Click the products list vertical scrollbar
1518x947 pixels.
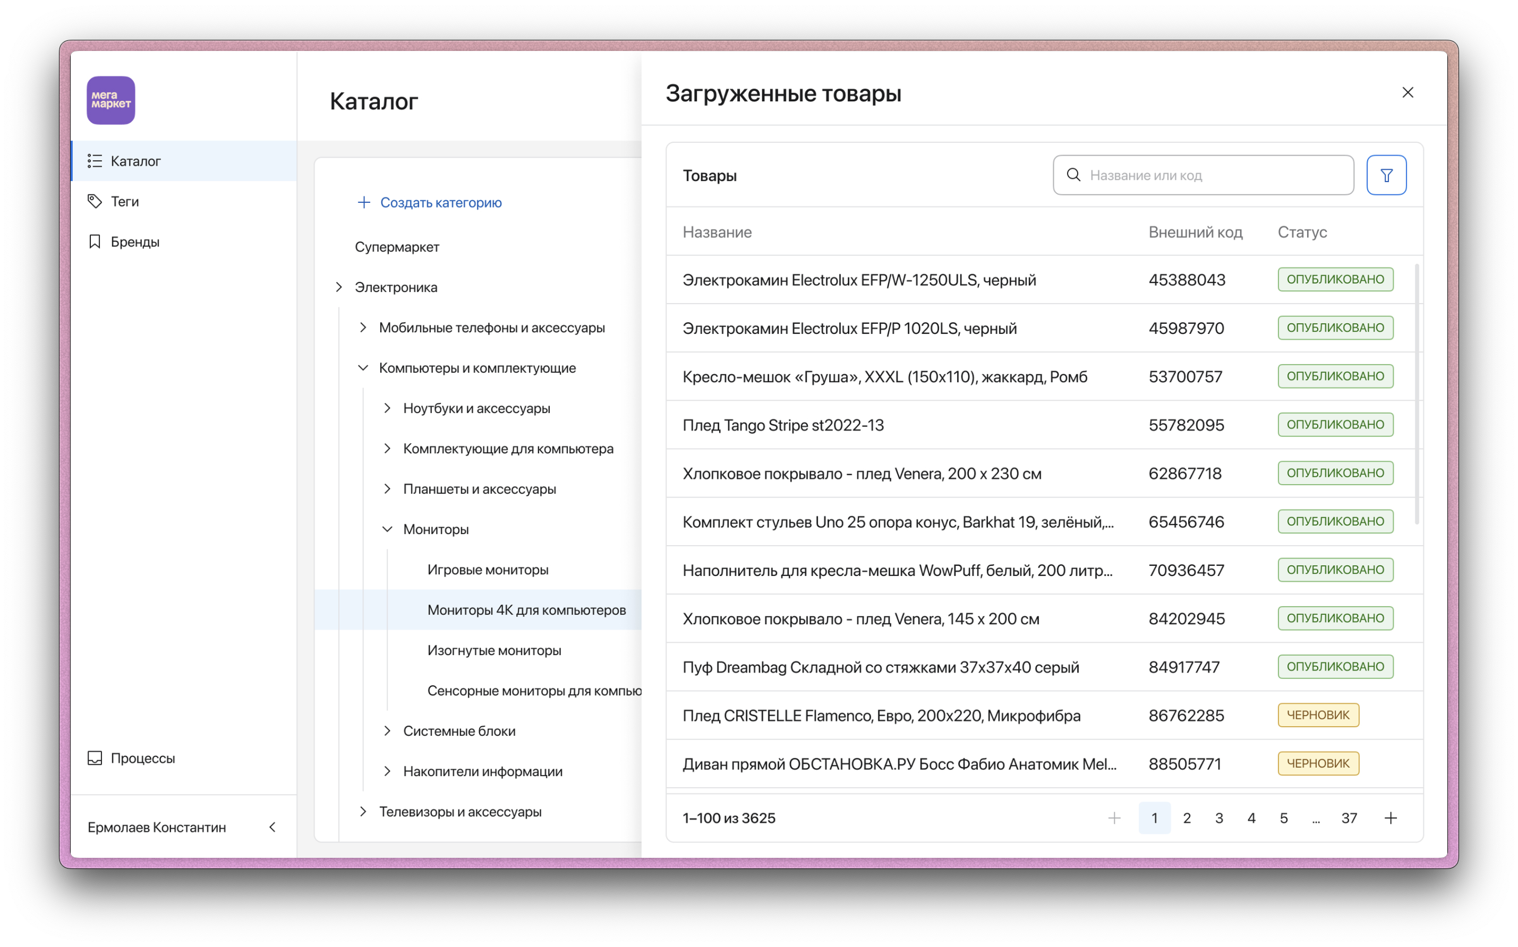[1417, 394]
